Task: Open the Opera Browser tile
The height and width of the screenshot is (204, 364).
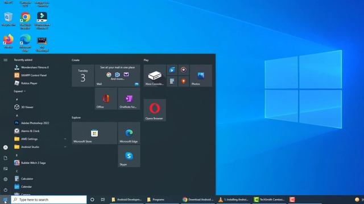Action: pyautogui.click(x=155, y=110)
